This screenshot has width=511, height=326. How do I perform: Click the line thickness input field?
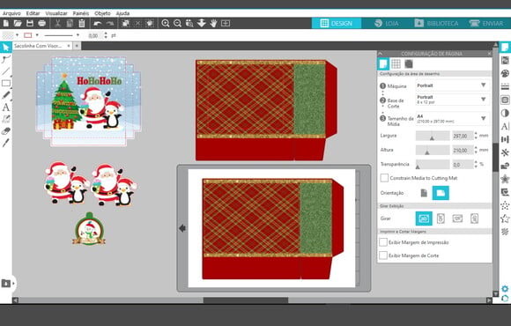pyautogui.click(x=95, y=35)
